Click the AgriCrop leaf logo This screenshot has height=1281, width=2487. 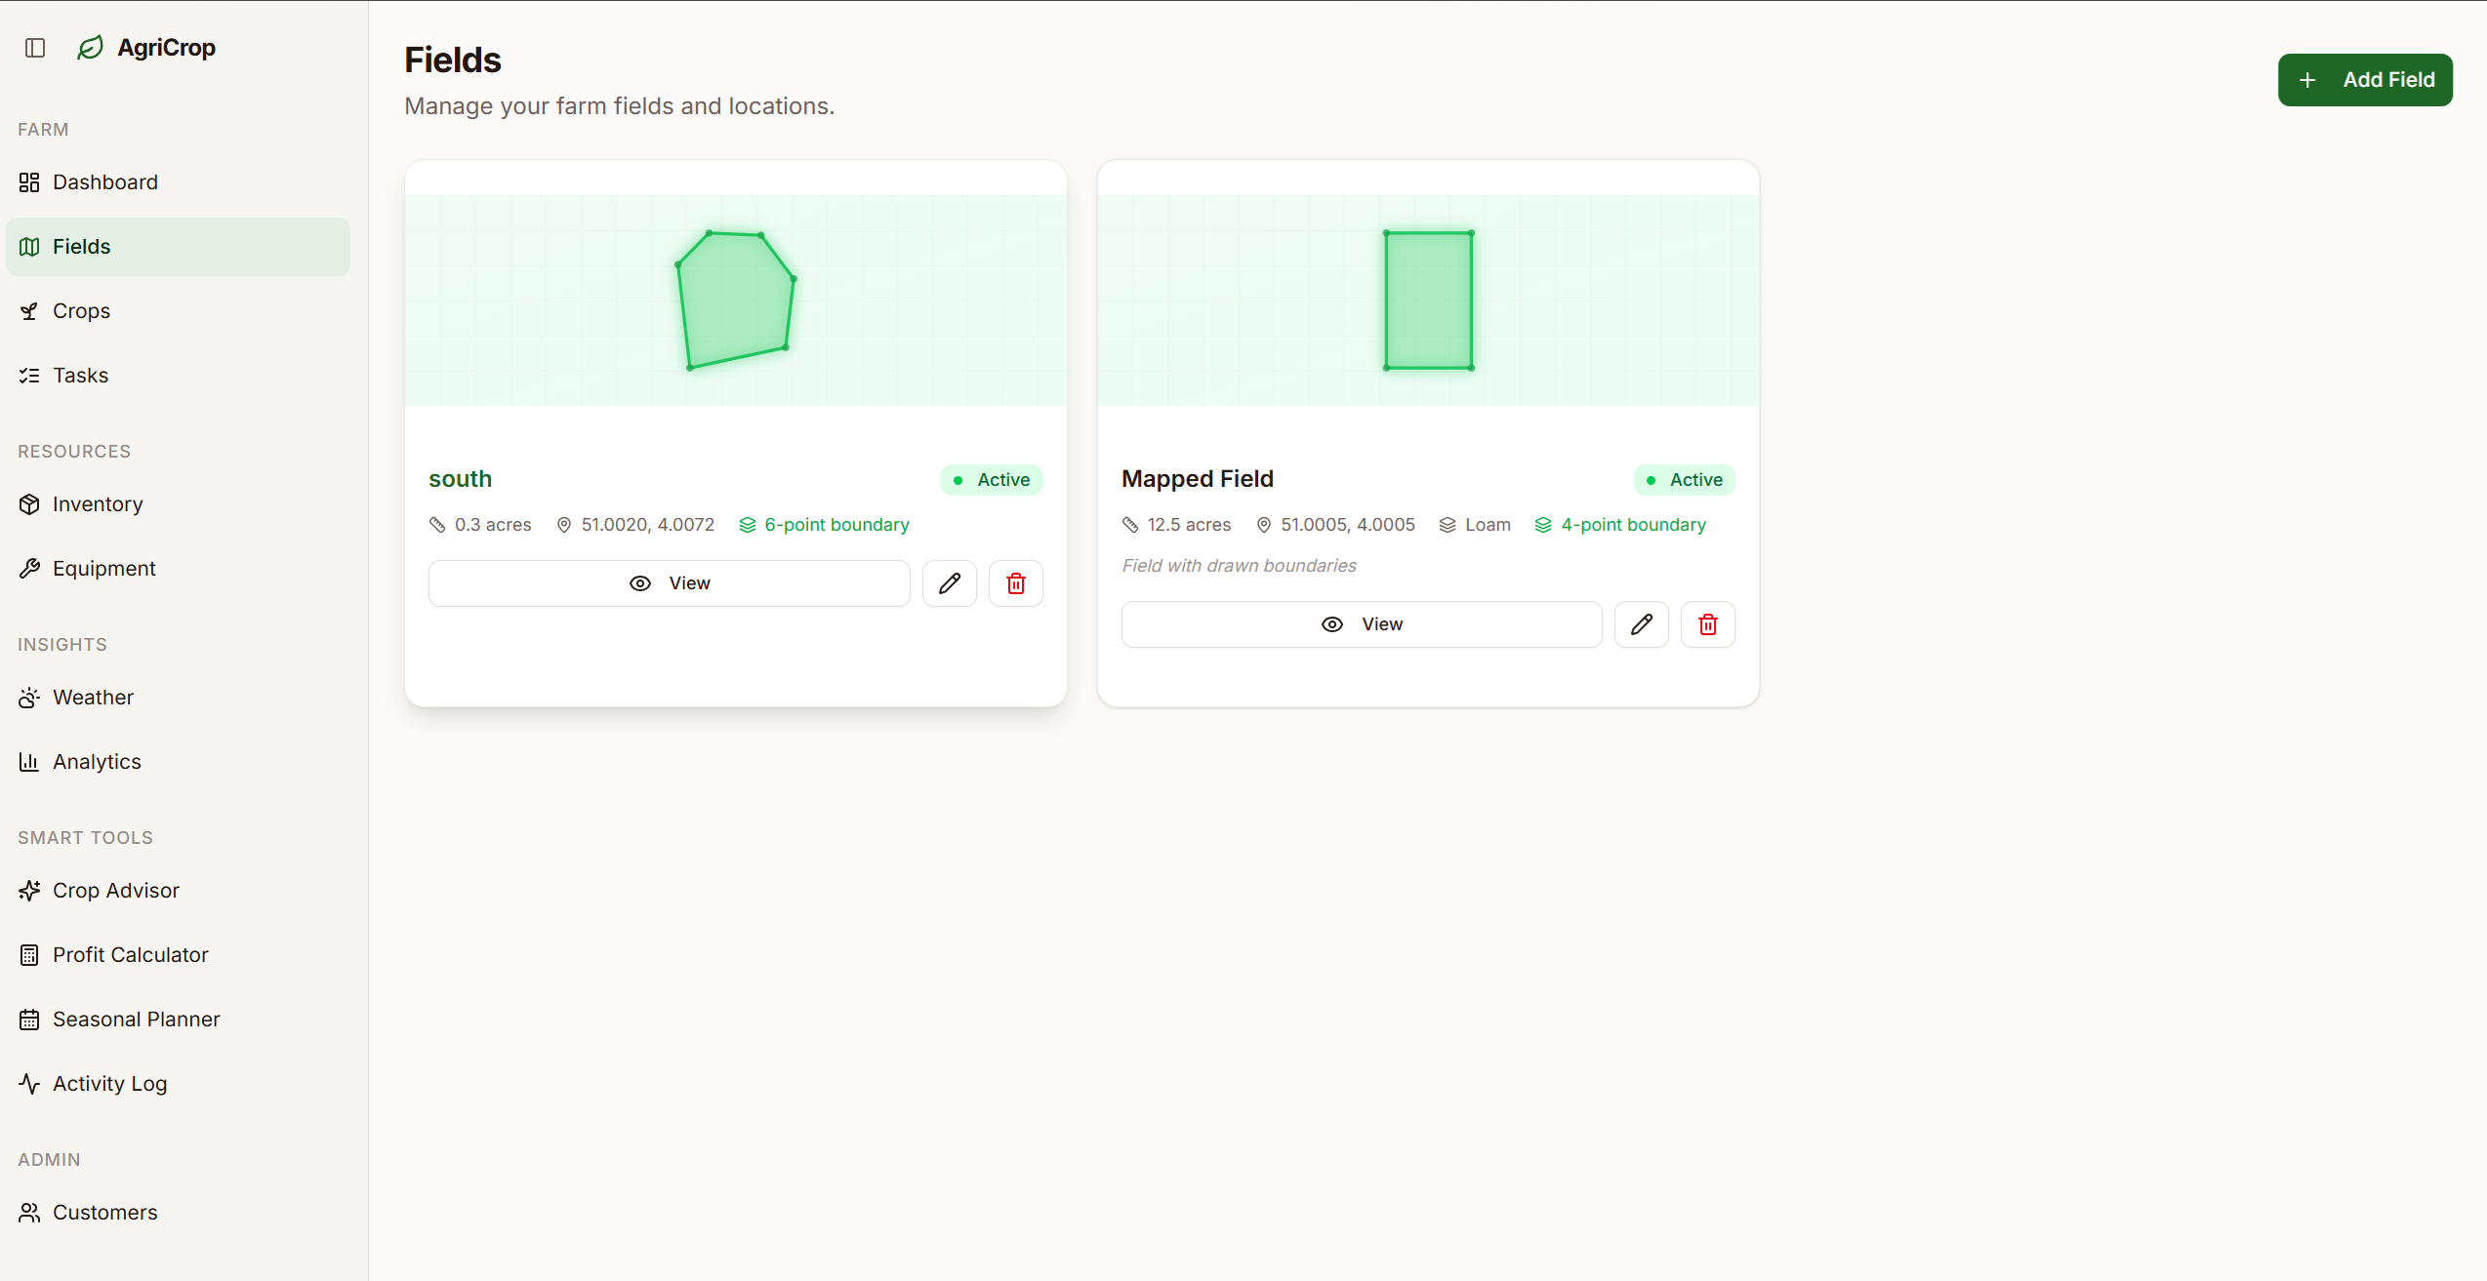click(x=90, y=48)
